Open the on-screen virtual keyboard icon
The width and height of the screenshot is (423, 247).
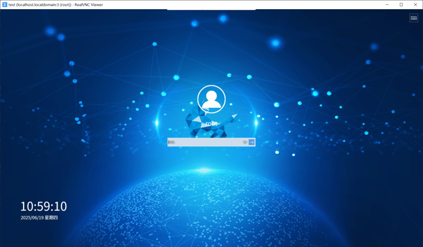coord(413,18)
